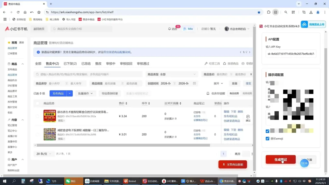Select the 辟谷养生术教程 product checkbox
Viewport: 329px width, 185px height.
(x=37, y=116)
